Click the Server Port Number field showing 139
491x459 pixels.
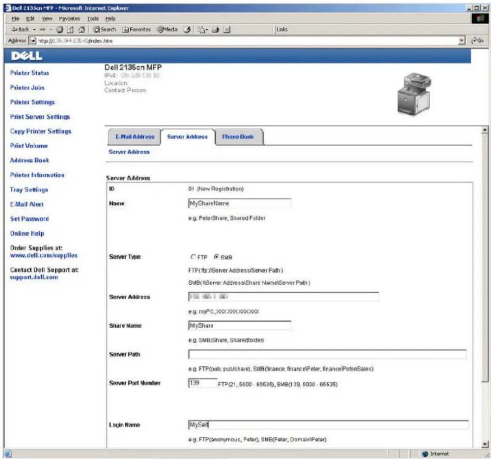pyautogui.click(x=203, y=383)
